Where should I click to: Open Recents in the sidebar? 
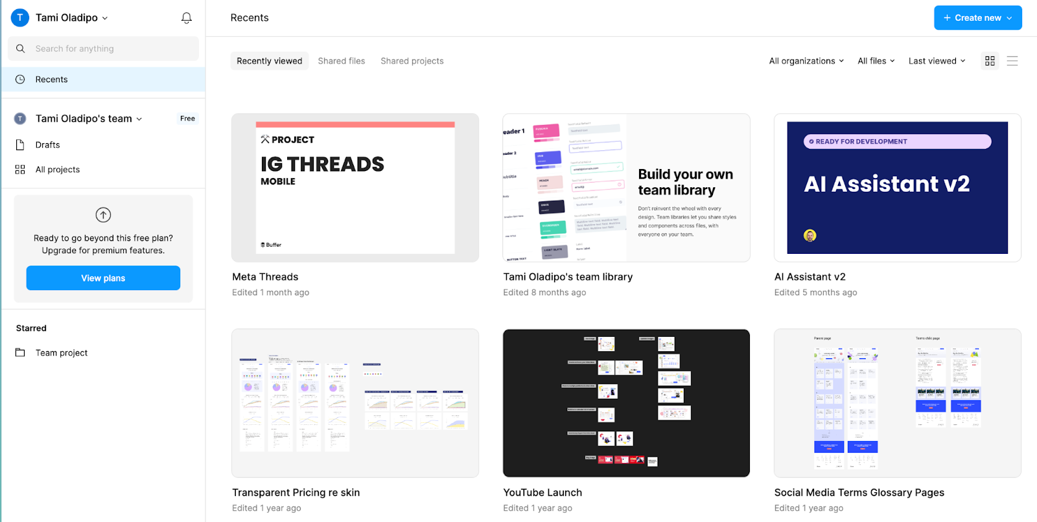coord(104,79)
